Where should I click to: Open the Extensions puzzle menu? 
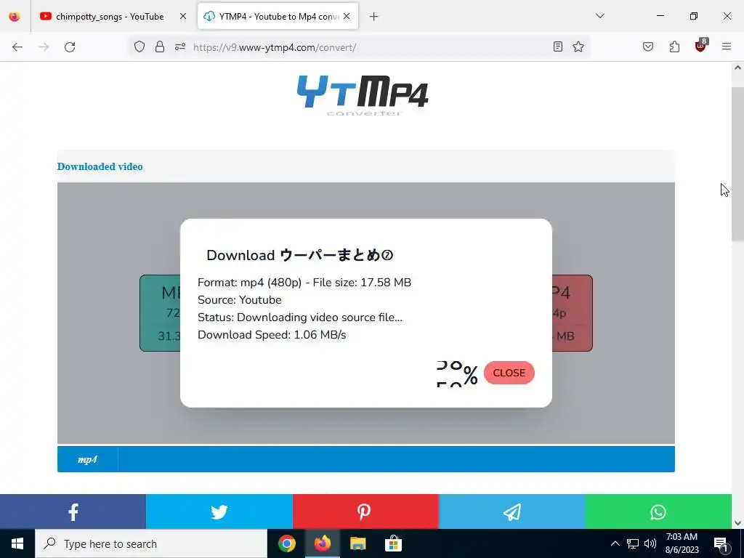tap(674, 46)
